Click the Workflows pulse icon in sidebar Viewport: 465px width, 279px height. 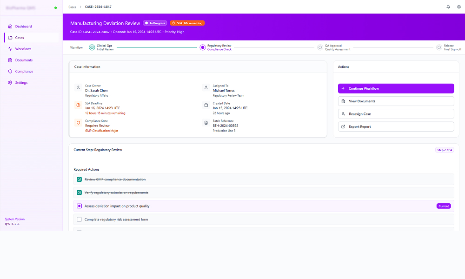(x=10, y=49)
